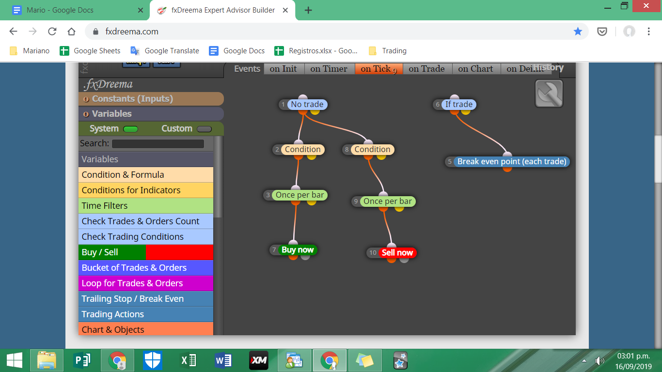
Task: Click the bookmark star in the address bar
Action: (578, 31)
